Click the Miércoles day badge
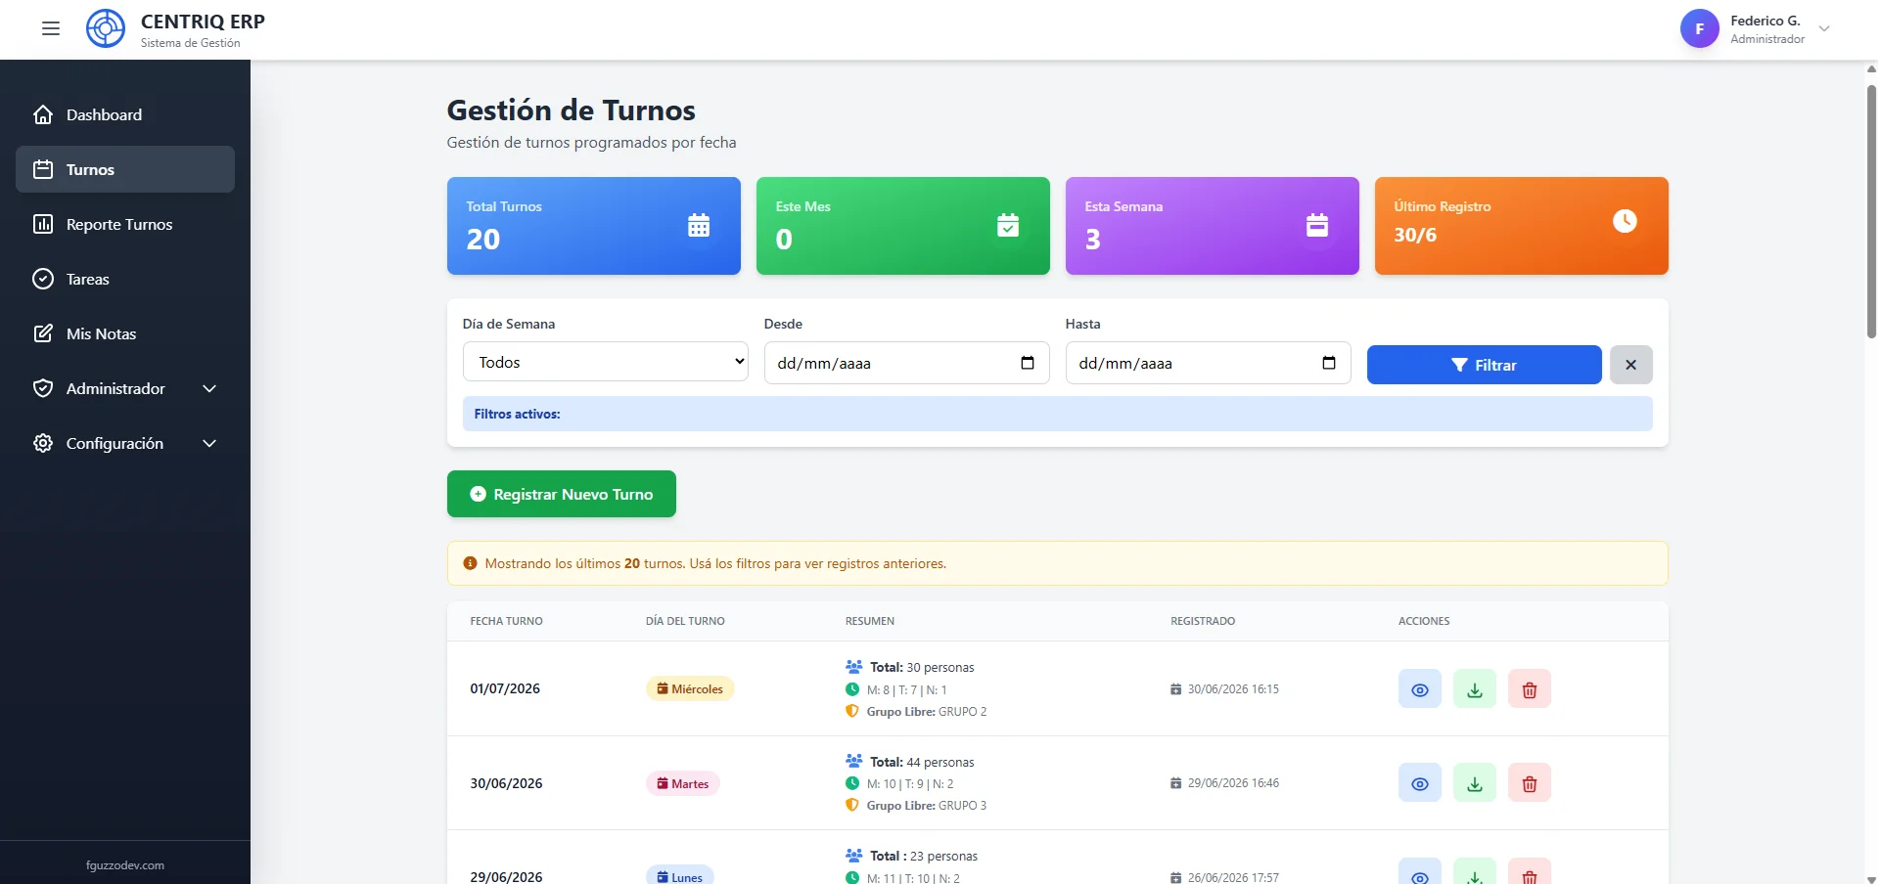Image resolution: width=1878 pixels, height=884 pixels. (x=690, y=688)
